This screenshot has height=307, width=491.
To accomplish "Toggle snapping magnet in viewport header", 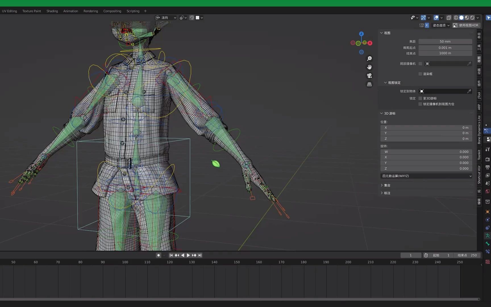I will (x=192, y=18).
